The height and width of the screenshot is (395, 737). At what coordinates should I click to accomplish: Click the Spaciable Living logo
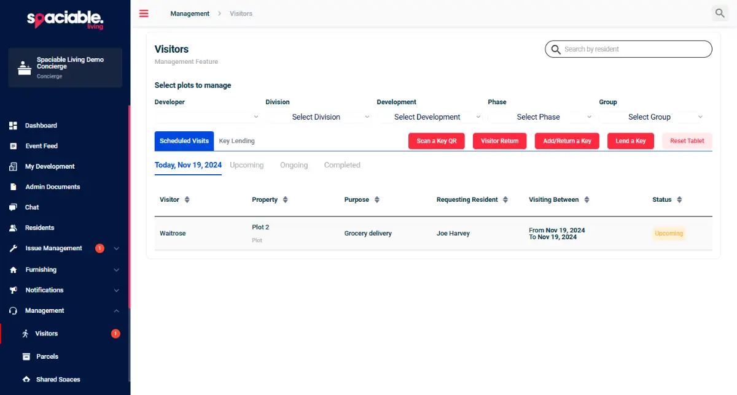point(65,20)
